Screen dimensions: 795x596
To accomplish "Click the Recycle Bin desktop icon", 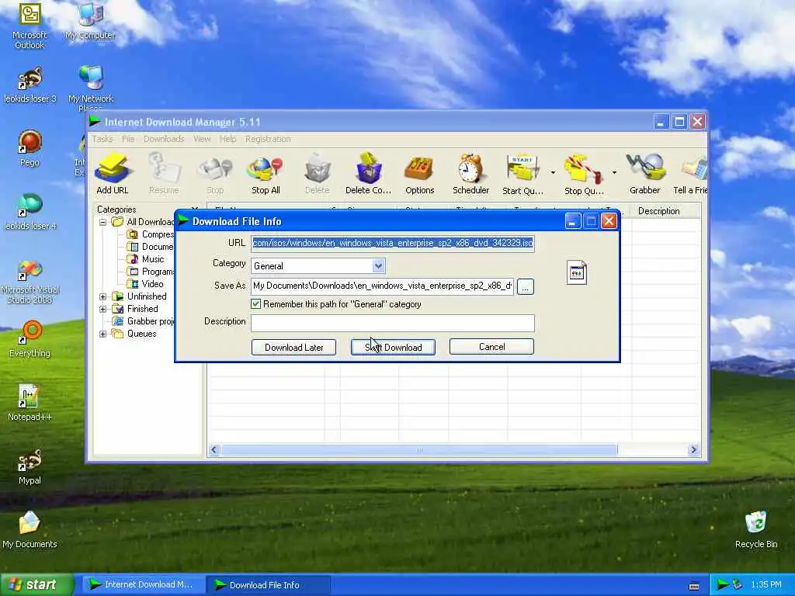I will [x=756, y=530].
